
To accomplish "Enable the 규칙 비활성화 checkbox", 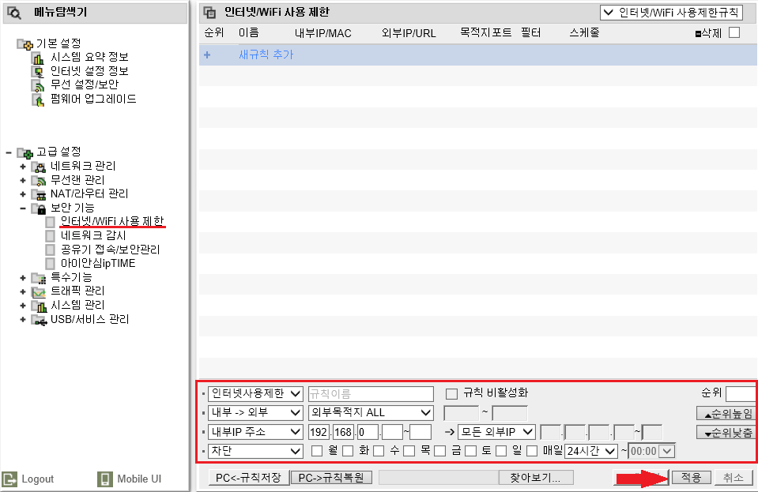I will (x=451, y=394).
